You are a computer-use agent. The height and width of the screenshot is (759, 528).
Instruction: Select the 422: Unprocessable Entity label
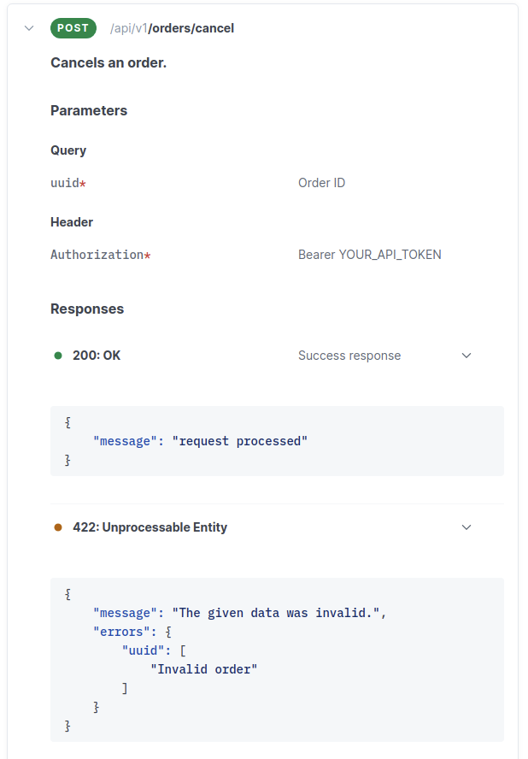(x=150, y=527)
